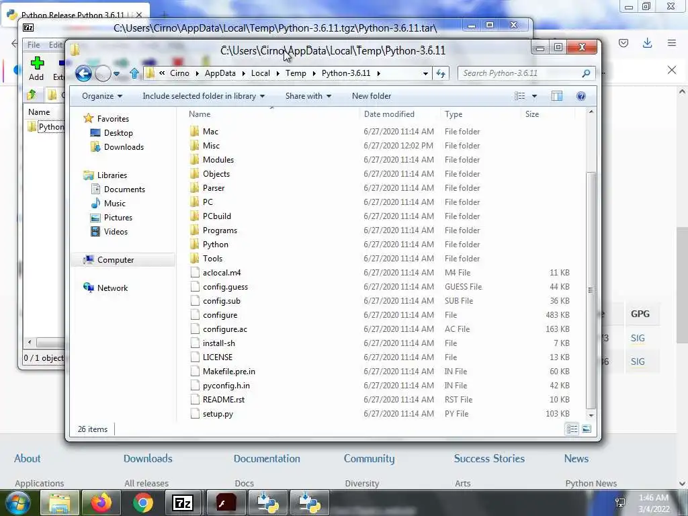
Task: Open the Documentation link on Python page
Action: coord(267,458)
